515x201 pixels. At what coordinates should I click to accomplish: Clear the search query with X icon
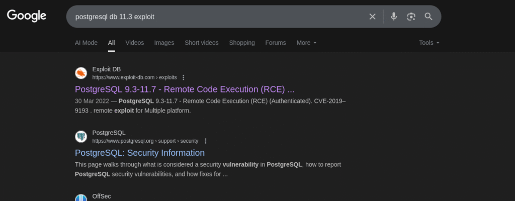[372, 17]
